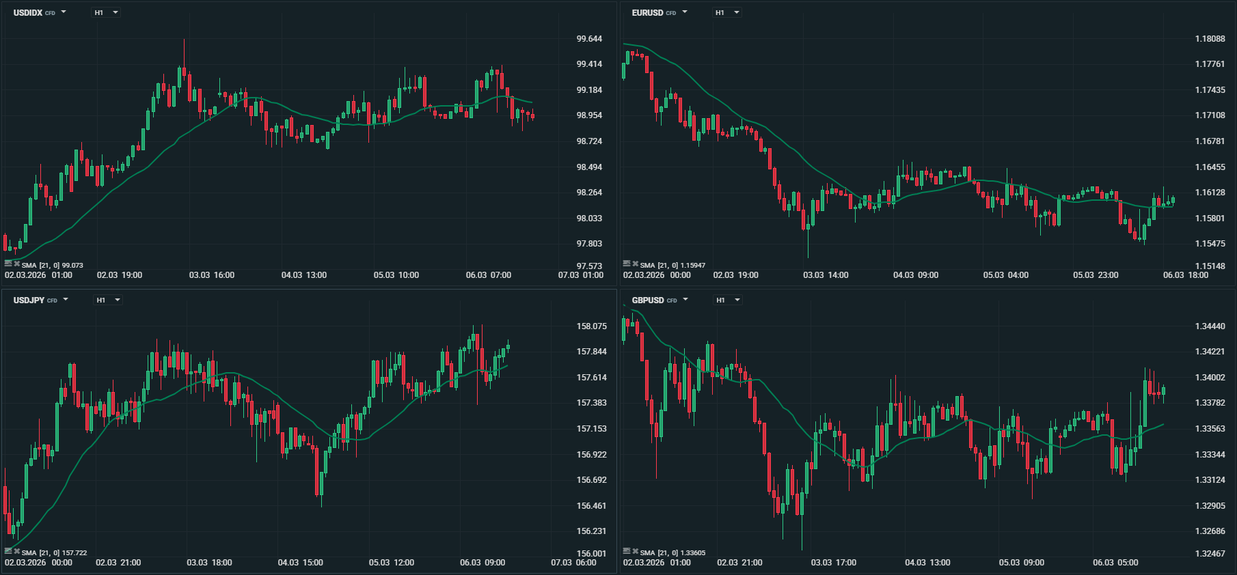Open SMA settings on the USDIDX chart

(x=8, y=264)
